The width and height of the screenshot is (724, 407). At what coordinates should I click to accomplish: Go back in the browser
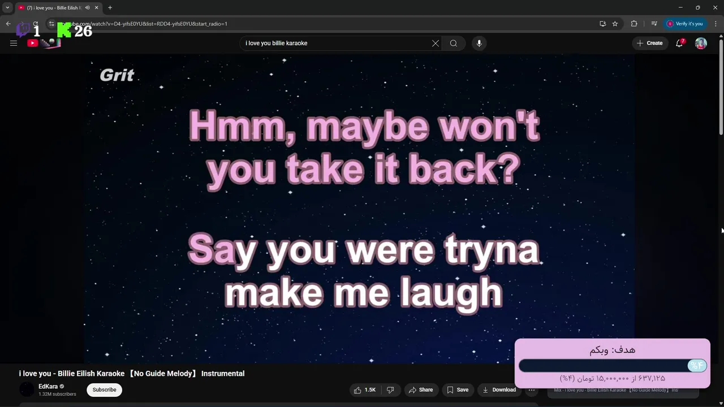tap(8, 24)
